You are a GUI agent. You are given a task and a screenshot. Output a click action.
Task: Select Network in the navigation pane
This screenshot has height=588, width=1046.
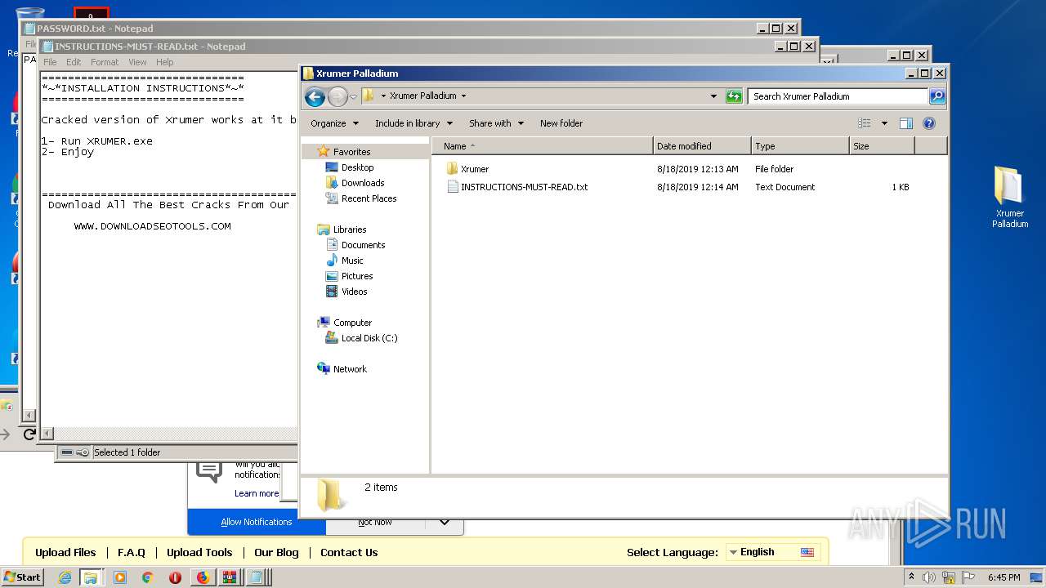(x=350, y=369)
